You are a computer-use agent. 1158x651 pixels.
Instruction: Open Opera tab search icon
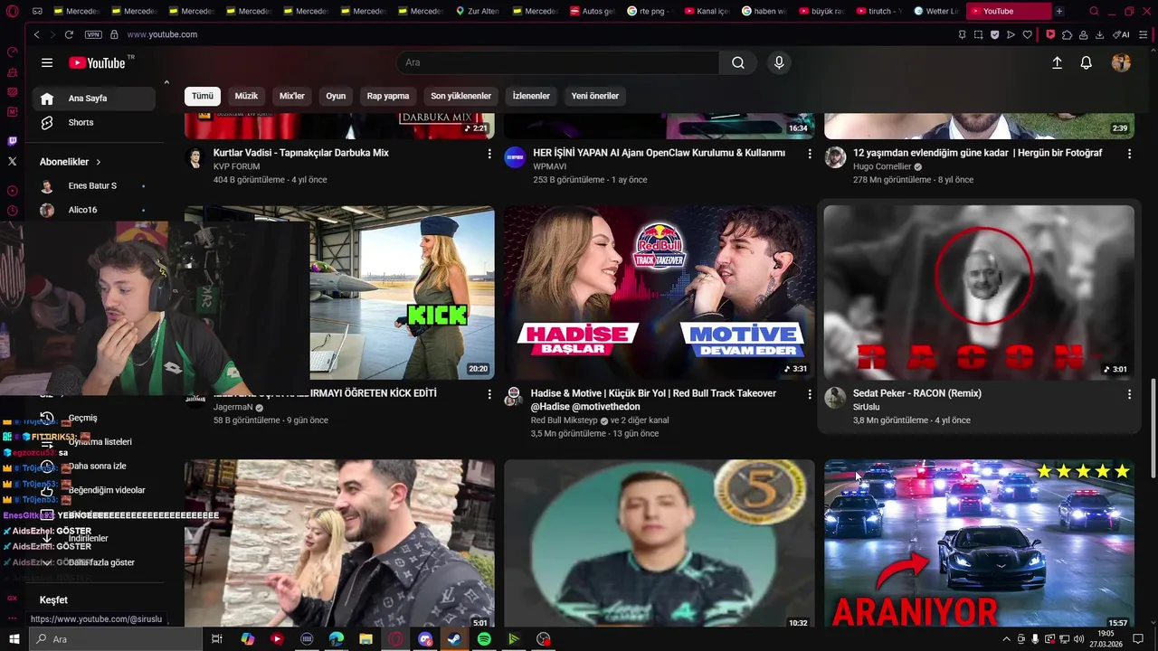pyautogui.click(x=1094, y=12)
